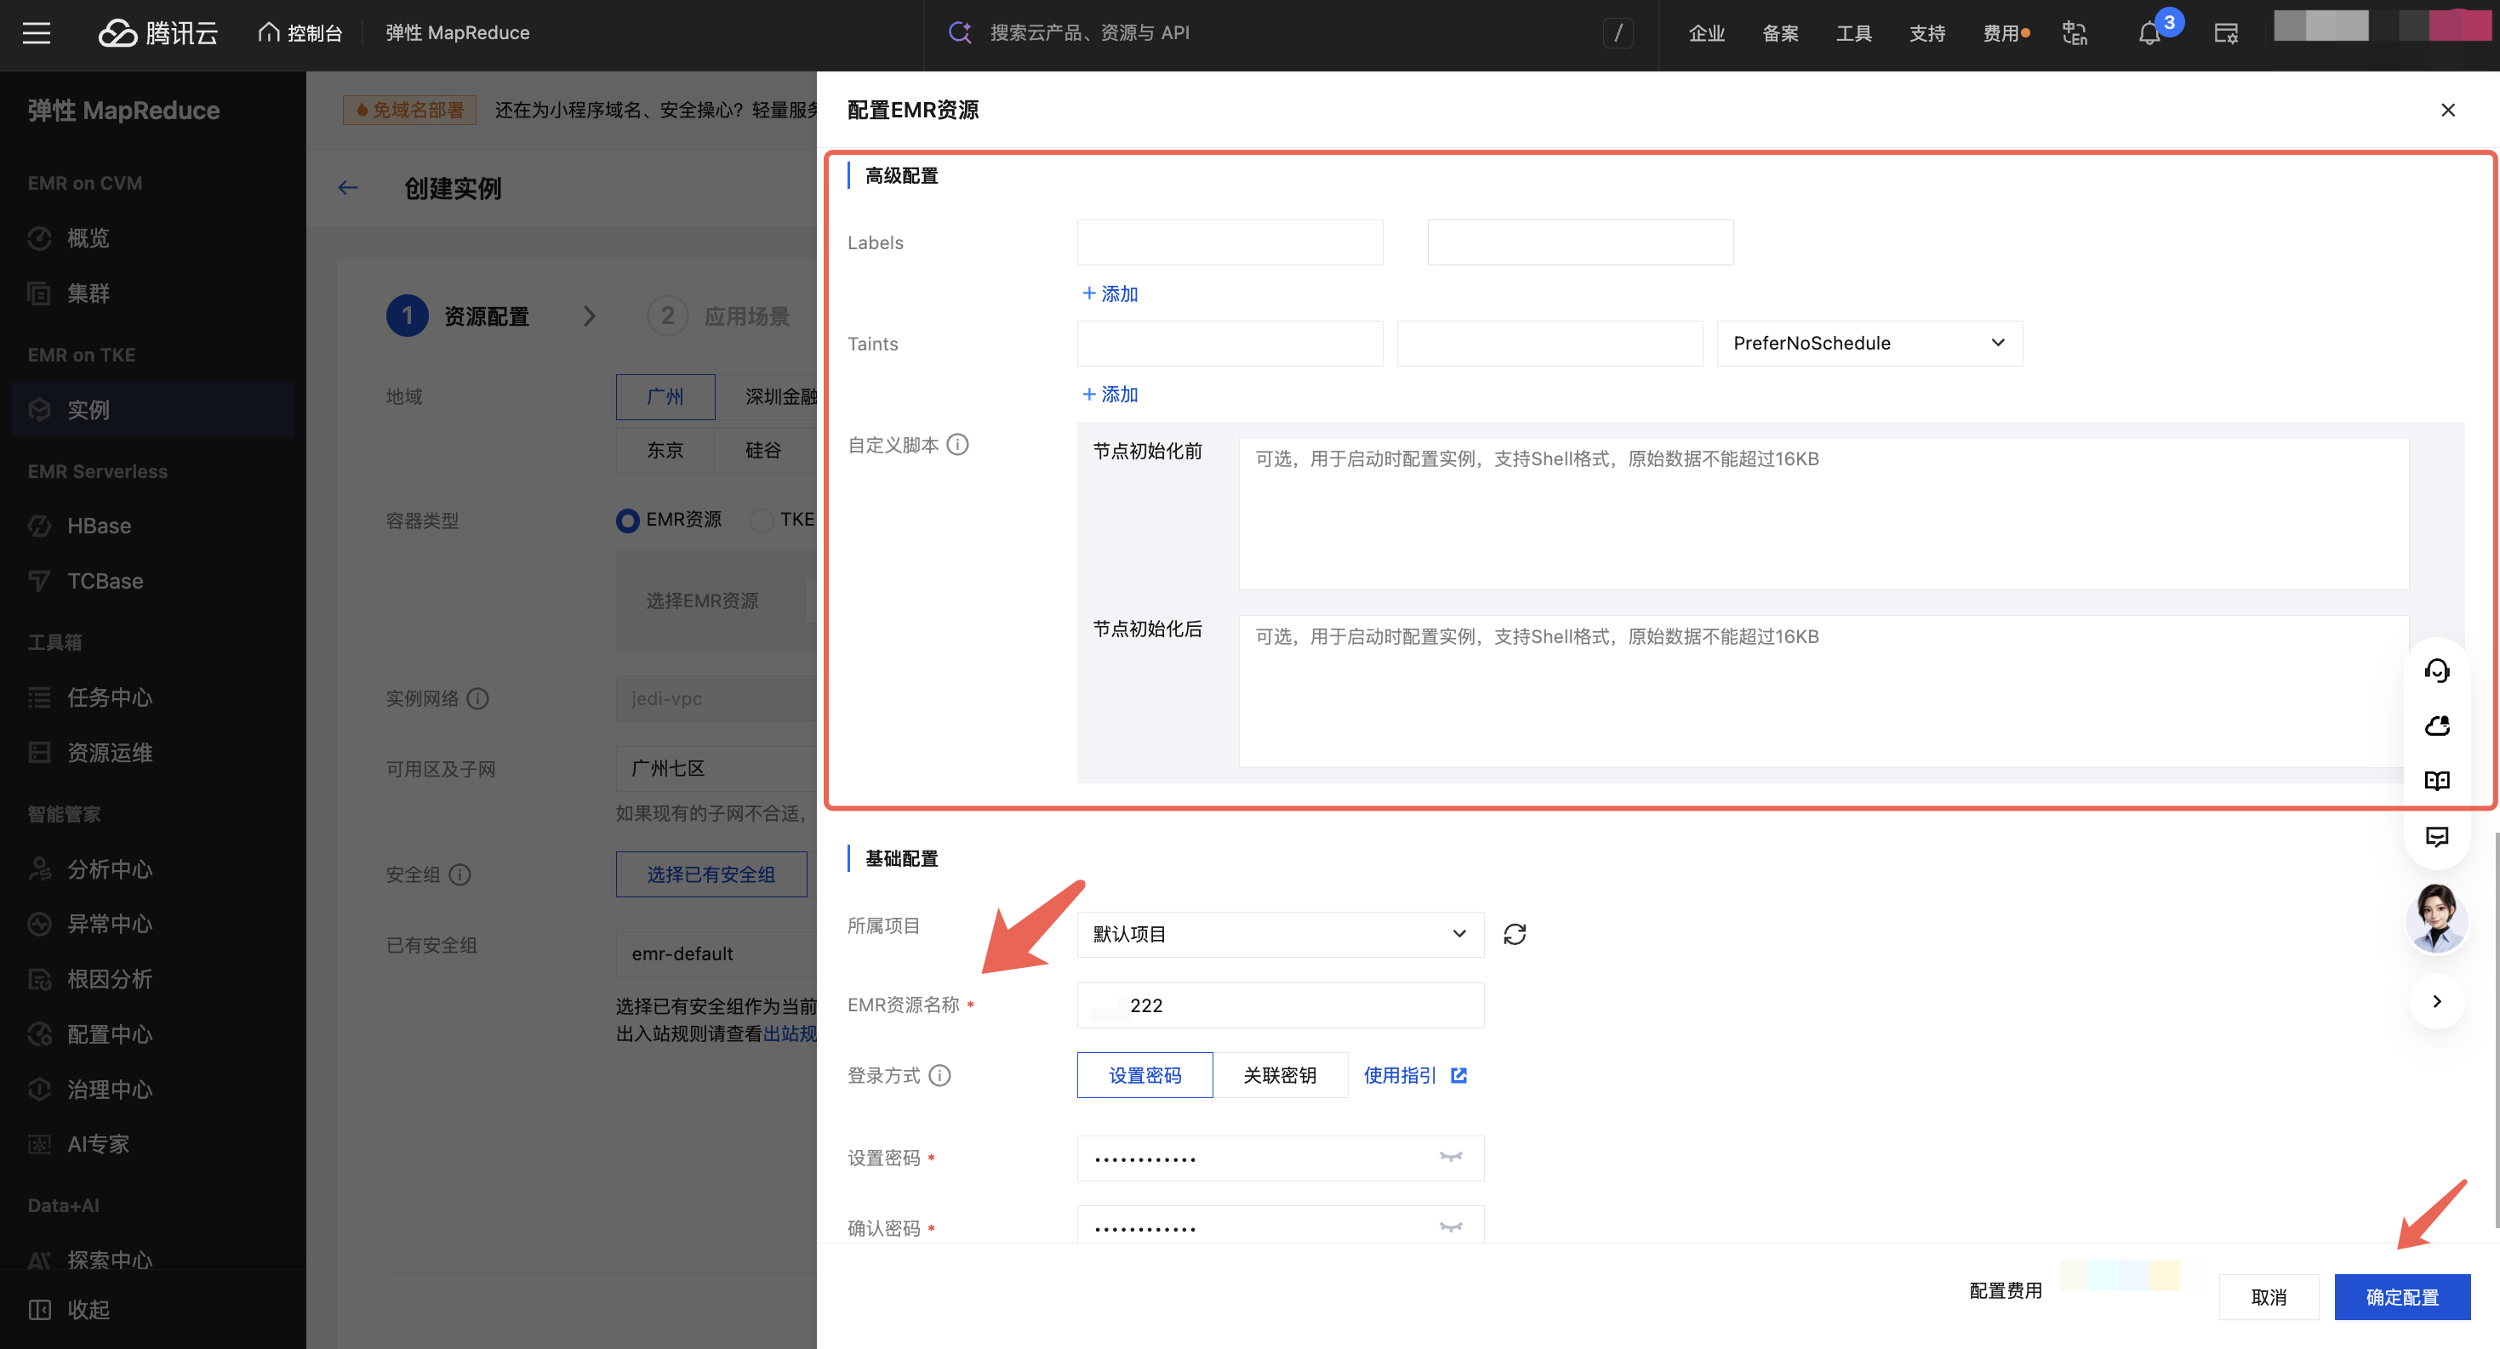Open the 工具 top menu
The height and width of the screenshot is (1349, 2500).
click(x=1853, y=33)
